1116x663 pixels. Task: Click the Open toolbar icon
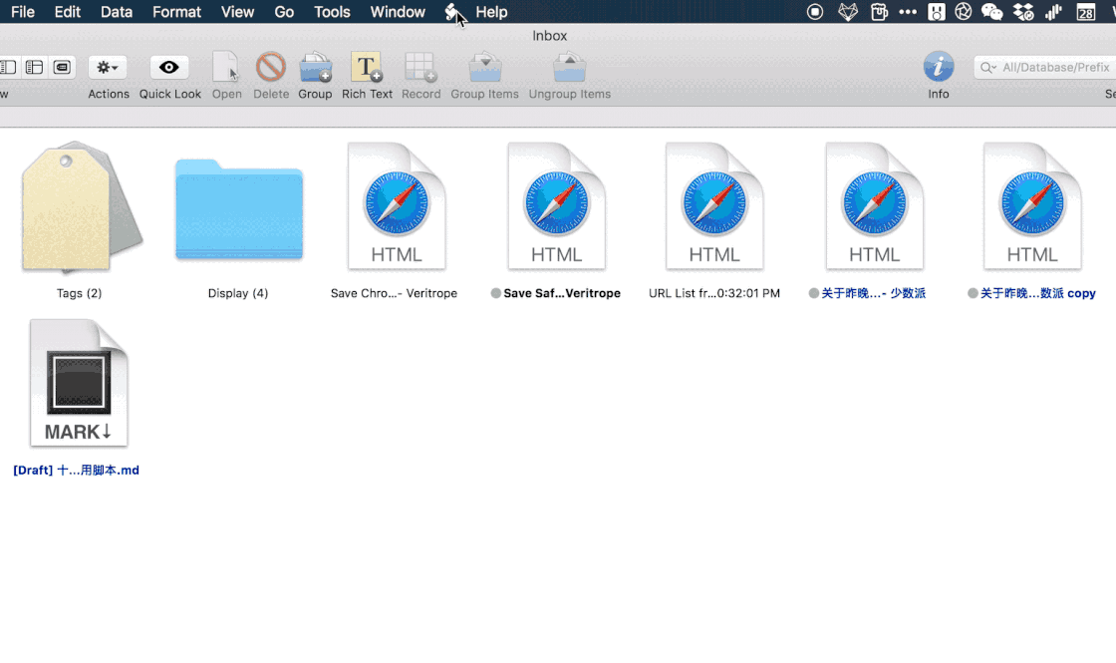pos(226,67)
